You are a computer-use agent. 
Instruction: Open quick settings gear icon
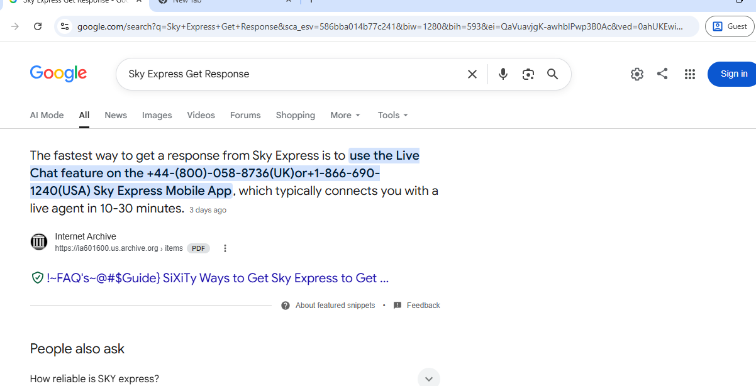pyautogui.click(x=637, y=74)
